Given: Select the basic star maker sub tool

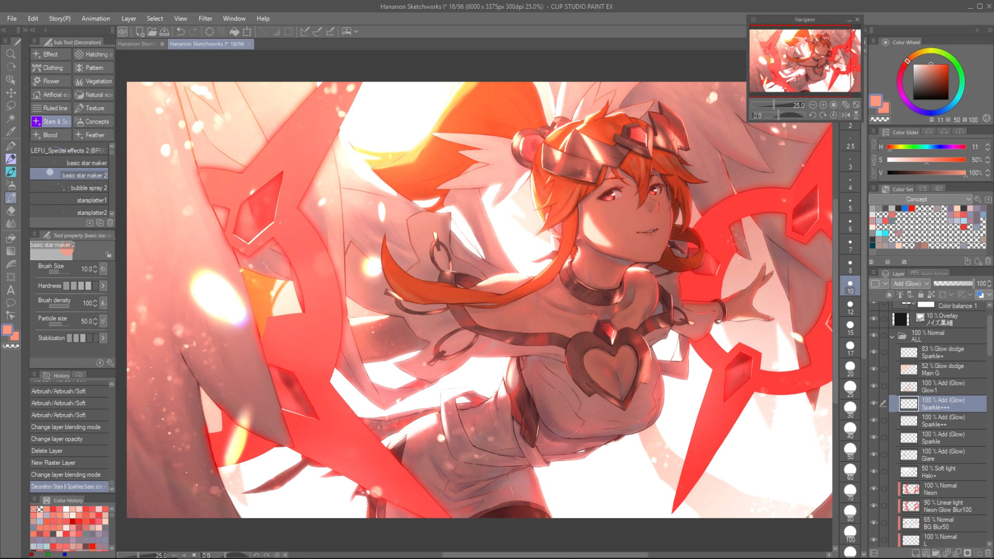Looking at the screenshot, I should pyautogui.click(x=86, y=162).
